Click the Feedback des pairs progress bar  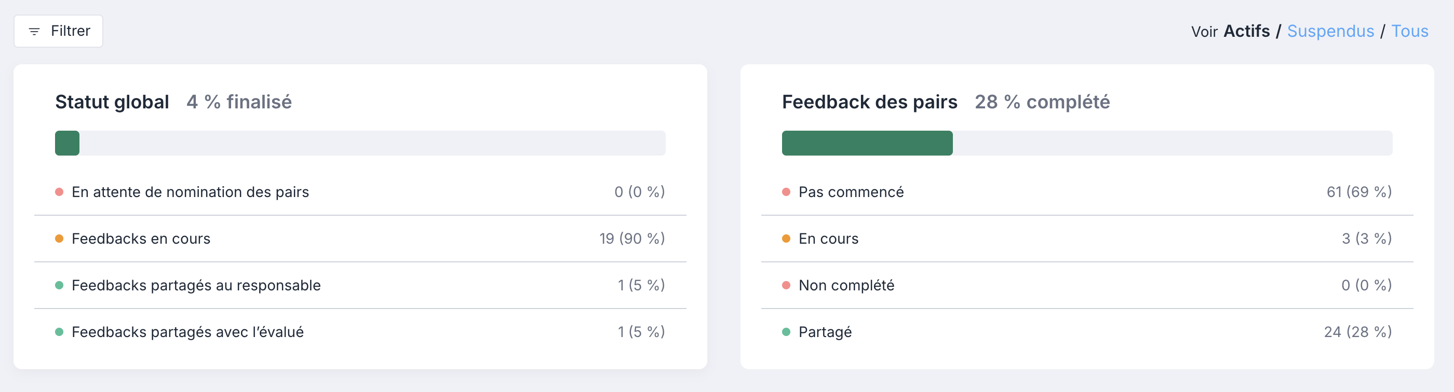(x=1086, y=143)
